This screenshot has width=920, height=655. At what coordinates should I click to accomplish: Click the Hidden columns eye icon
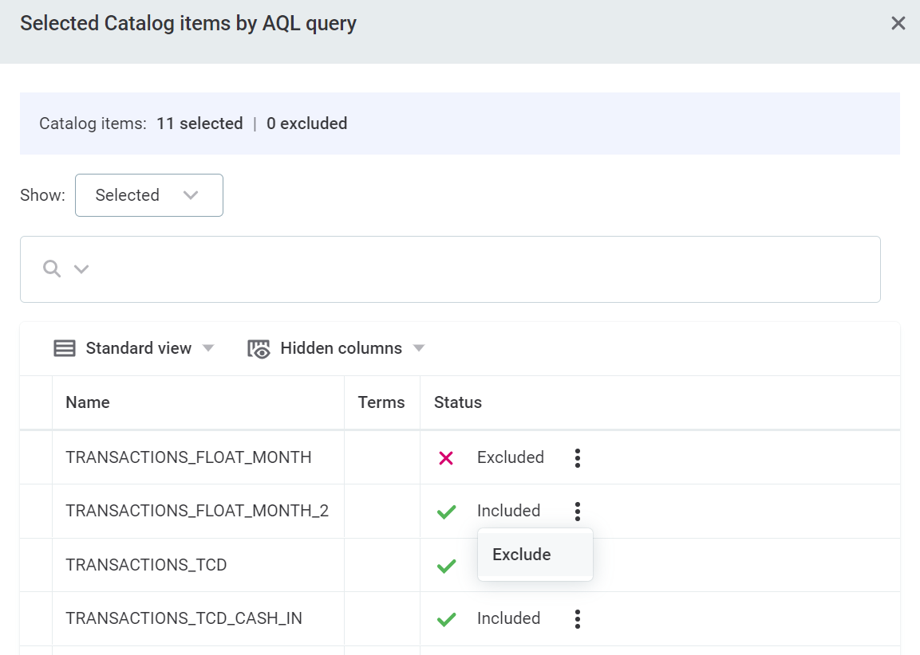coord(259,349)
